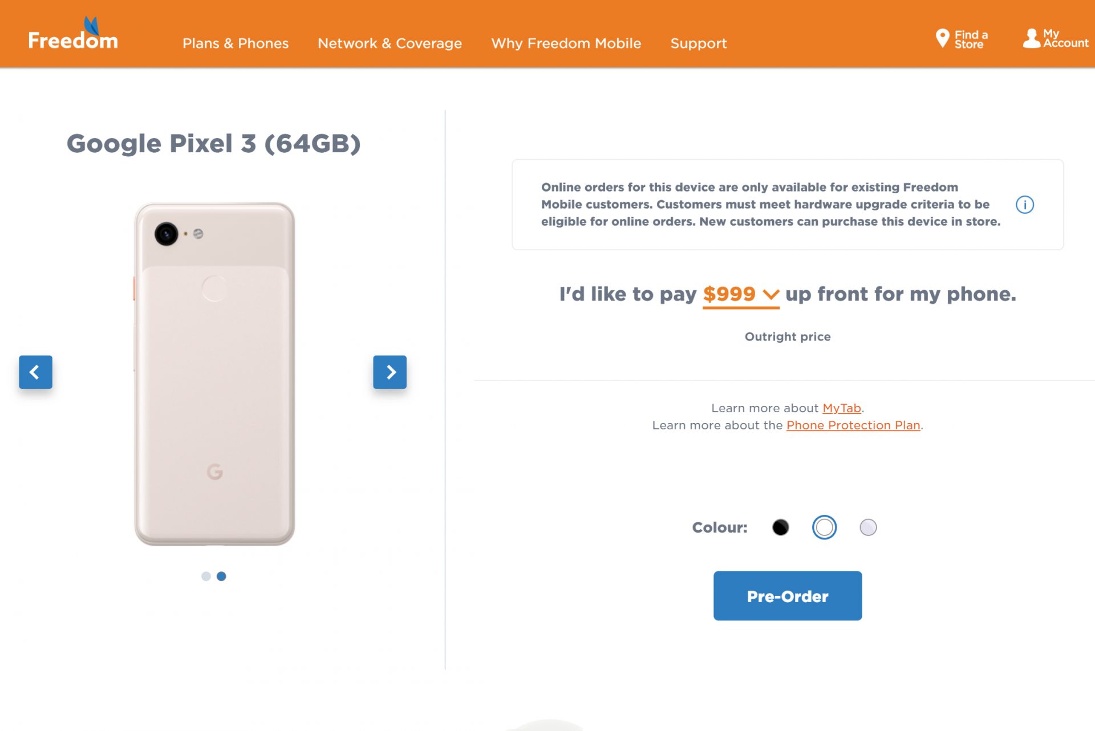Image resolution: width=1095 pixels, height=731 pixels.
Task: Click the Freedom butterfly logo
Action: [73, 34]
